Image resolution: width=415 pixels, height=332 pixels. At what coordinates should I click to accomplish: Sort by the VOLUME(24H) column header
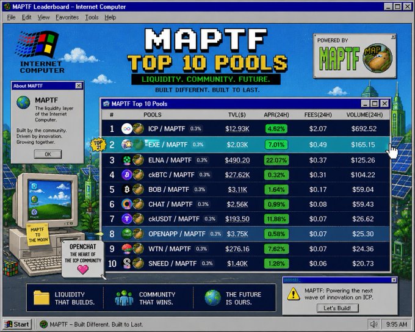pyautogui.click(x=364, y=115)
